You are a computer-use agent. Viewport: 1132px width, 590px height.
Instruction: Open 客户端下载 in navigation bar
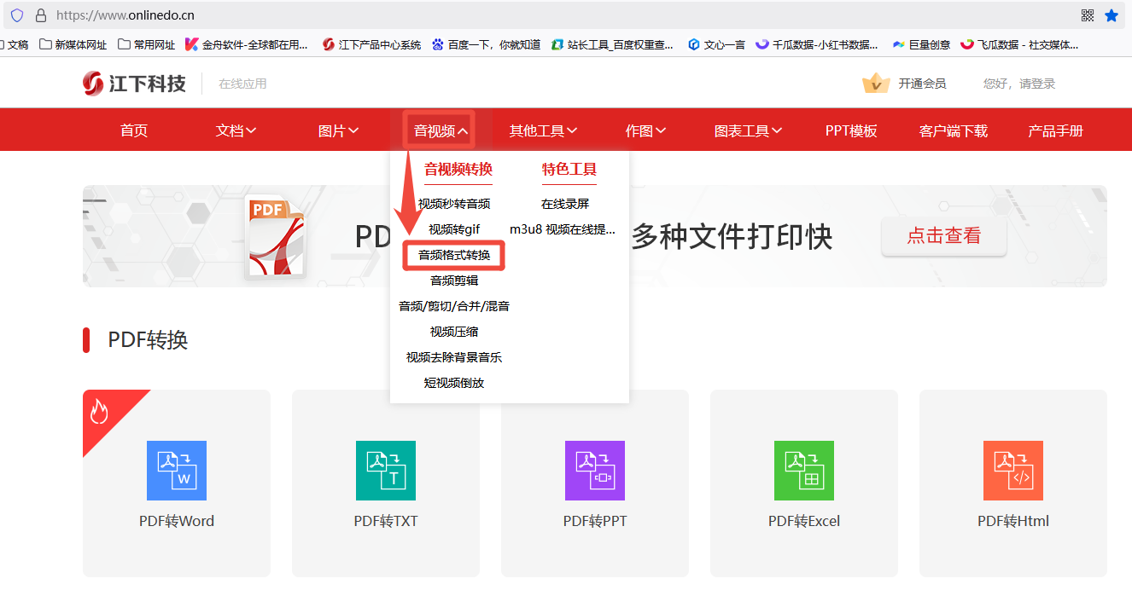pyautogui.click(x=954, y=130)
